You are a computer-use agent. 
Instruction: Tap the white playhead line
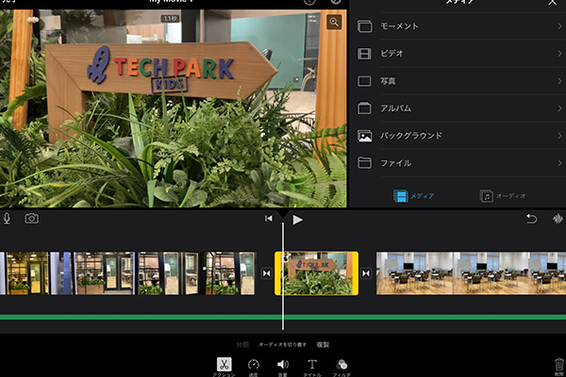pyautogui.click(x=283, y=276)
